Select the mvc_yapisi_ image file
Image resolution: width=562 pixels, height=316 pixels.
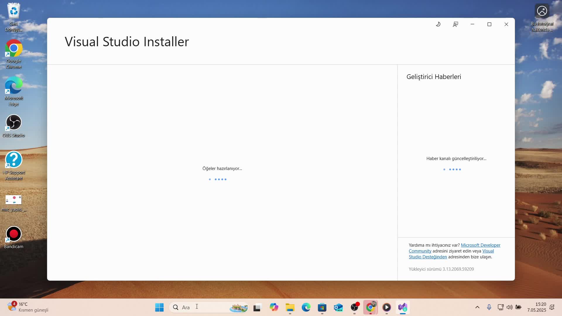(x=14, y=203)
